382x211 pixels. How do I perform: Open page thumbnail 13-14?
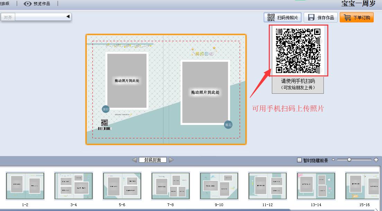(316, 186)
